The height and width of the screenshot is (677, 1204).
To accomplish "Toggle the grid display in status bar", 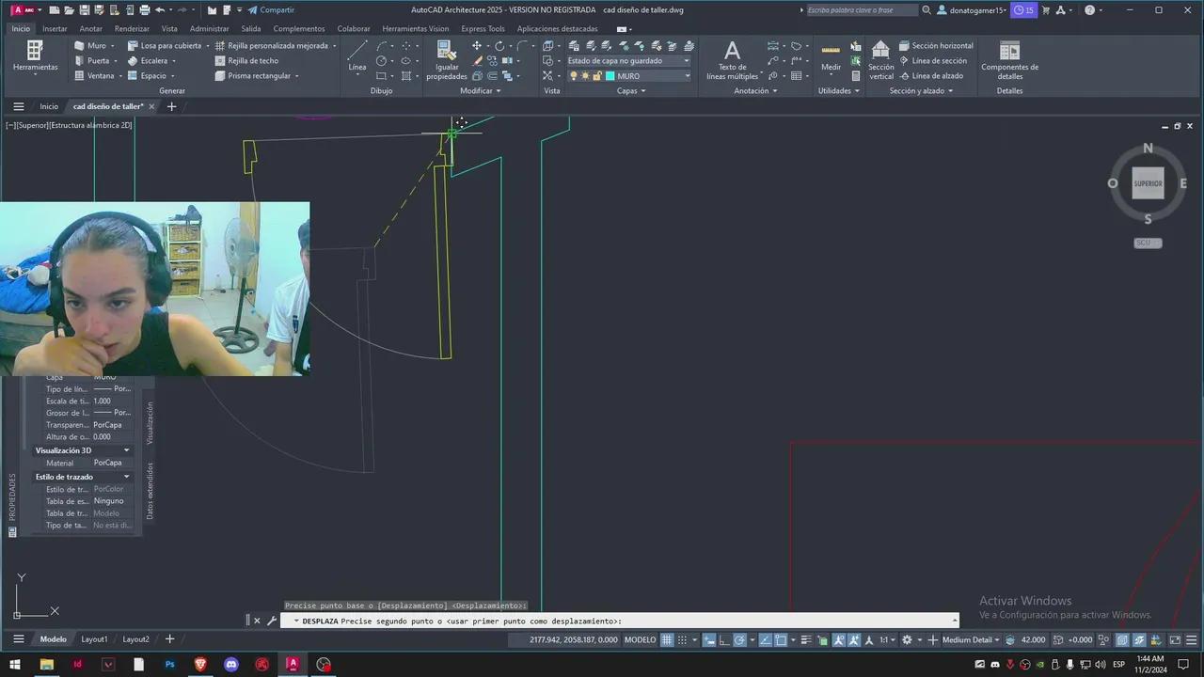I will pyautogui.click(x=667, y=639).
